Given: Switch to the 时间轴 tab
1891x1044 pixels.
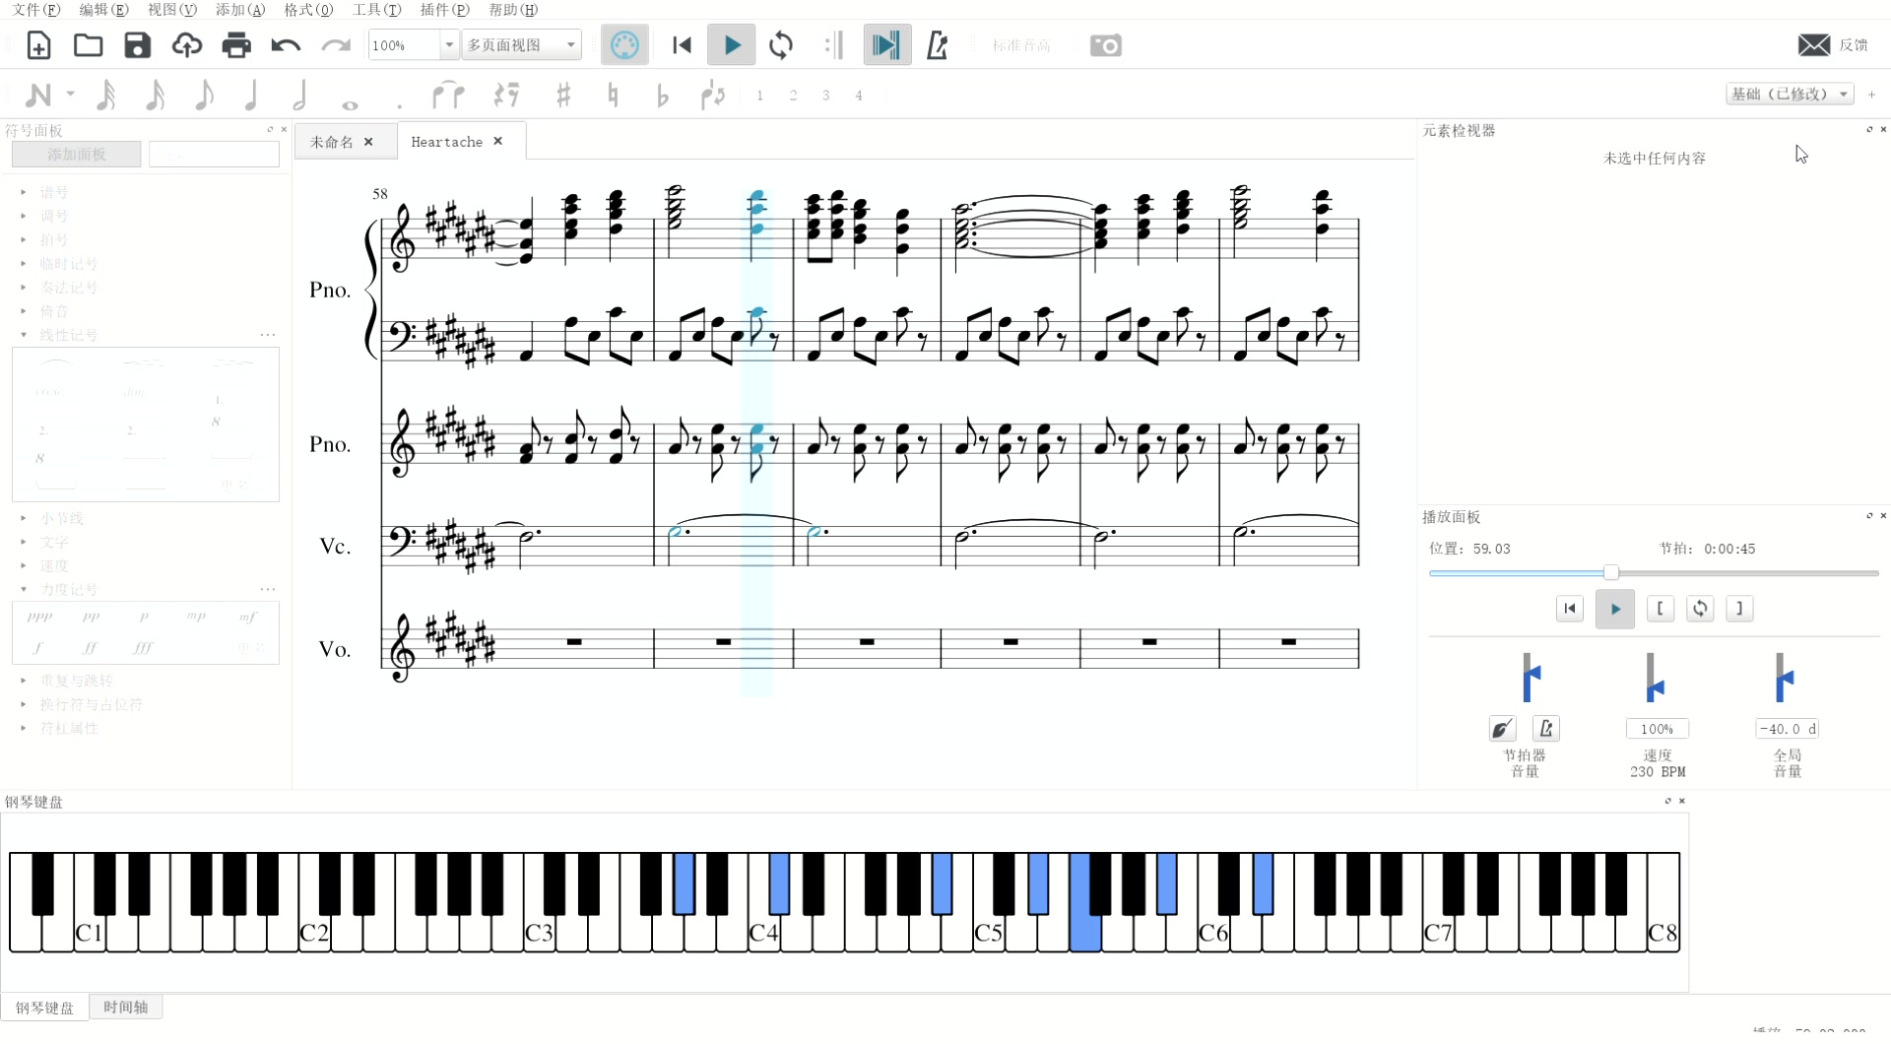Looking at the screenshot, I should [x=125, y=1007].
